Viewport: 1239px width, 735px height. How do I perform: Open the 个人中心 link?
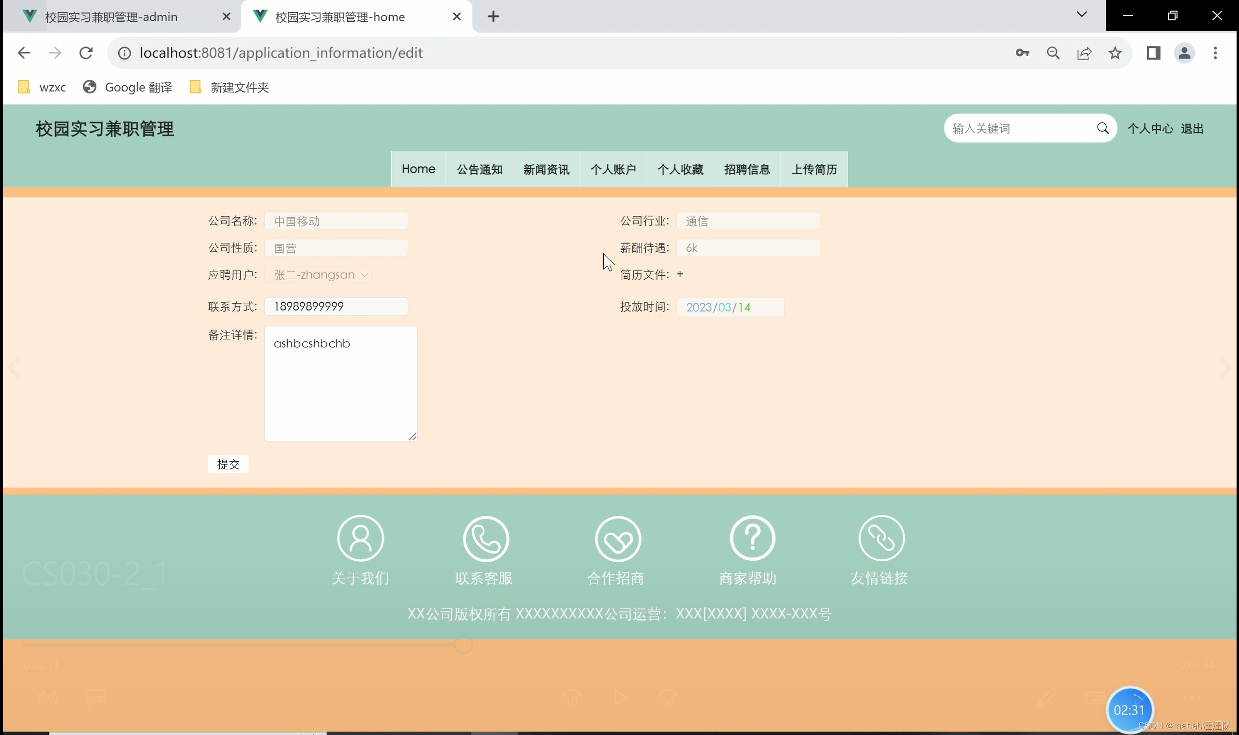point(1150,129)
